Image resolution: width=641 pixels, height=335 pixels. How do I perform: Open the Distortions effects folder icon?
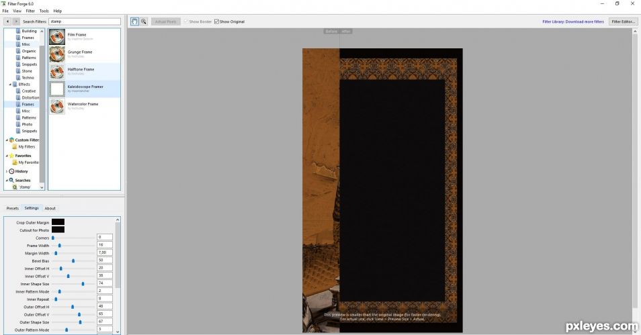point(18,97)
